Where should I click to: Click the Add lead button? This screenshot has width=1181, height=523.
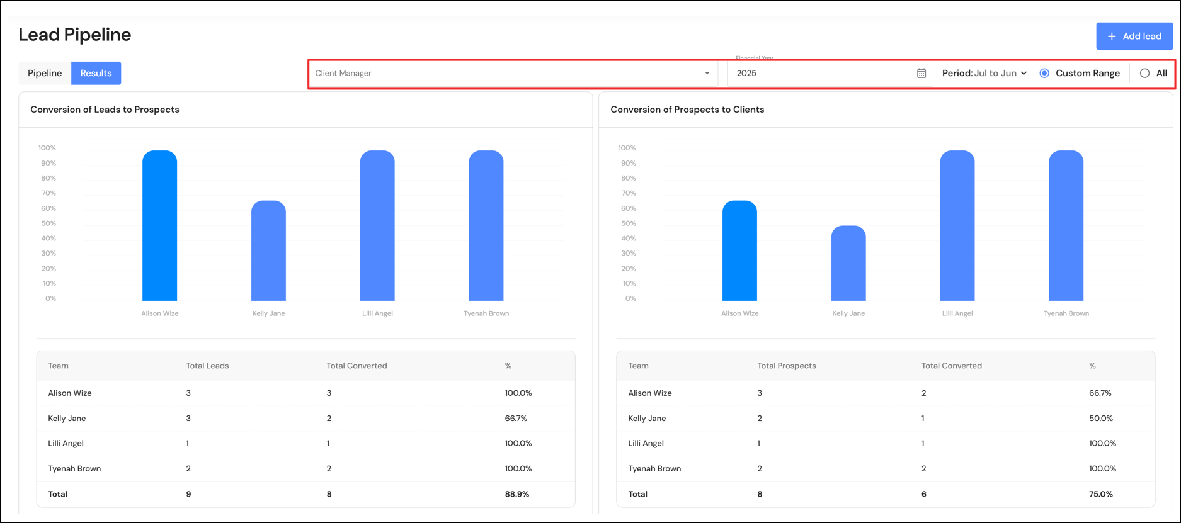[1134, 37]
